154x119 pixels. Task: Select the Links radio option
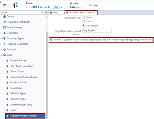pos(84,21)
